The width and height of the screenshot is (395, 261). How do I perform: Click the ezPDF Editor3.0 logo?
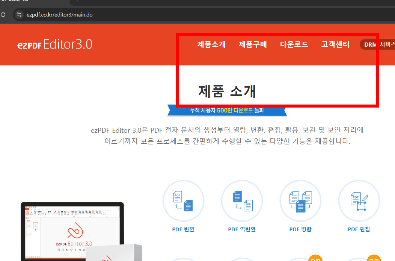point(55,44)
